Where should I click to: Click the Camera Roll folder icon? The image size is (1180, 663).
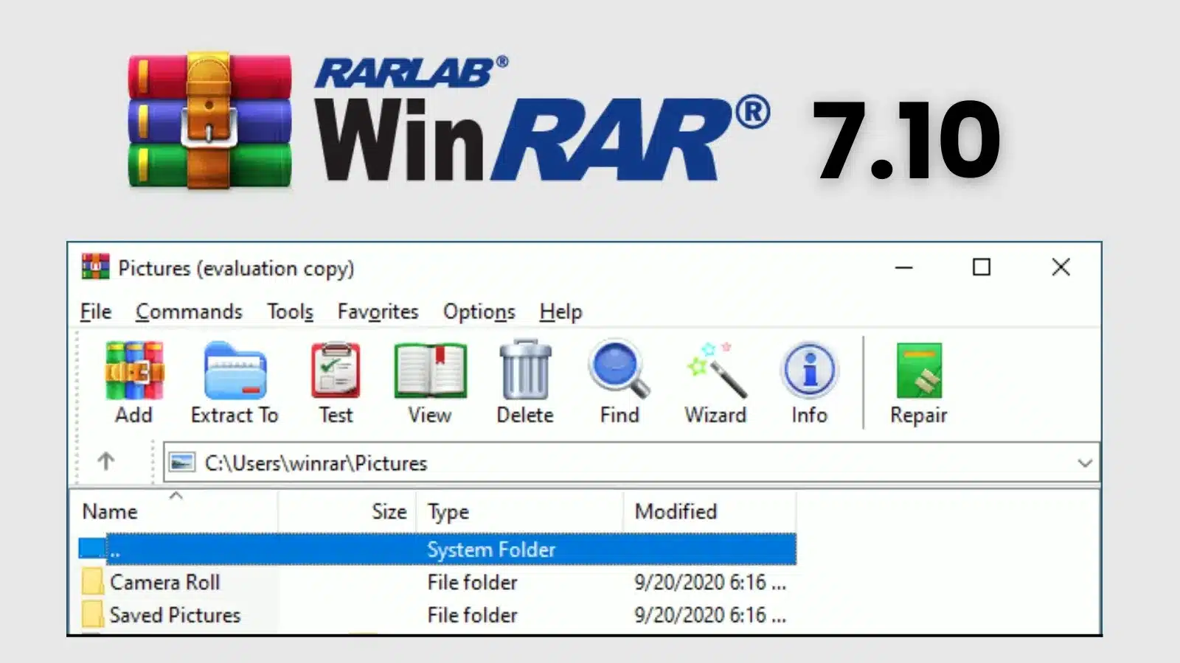[93, 582]
